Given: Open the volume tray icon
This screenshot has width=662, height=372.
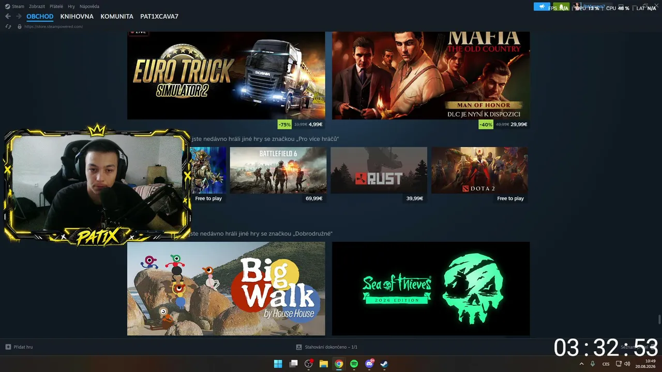Looking at the screenshot, I should pos(627,364).
